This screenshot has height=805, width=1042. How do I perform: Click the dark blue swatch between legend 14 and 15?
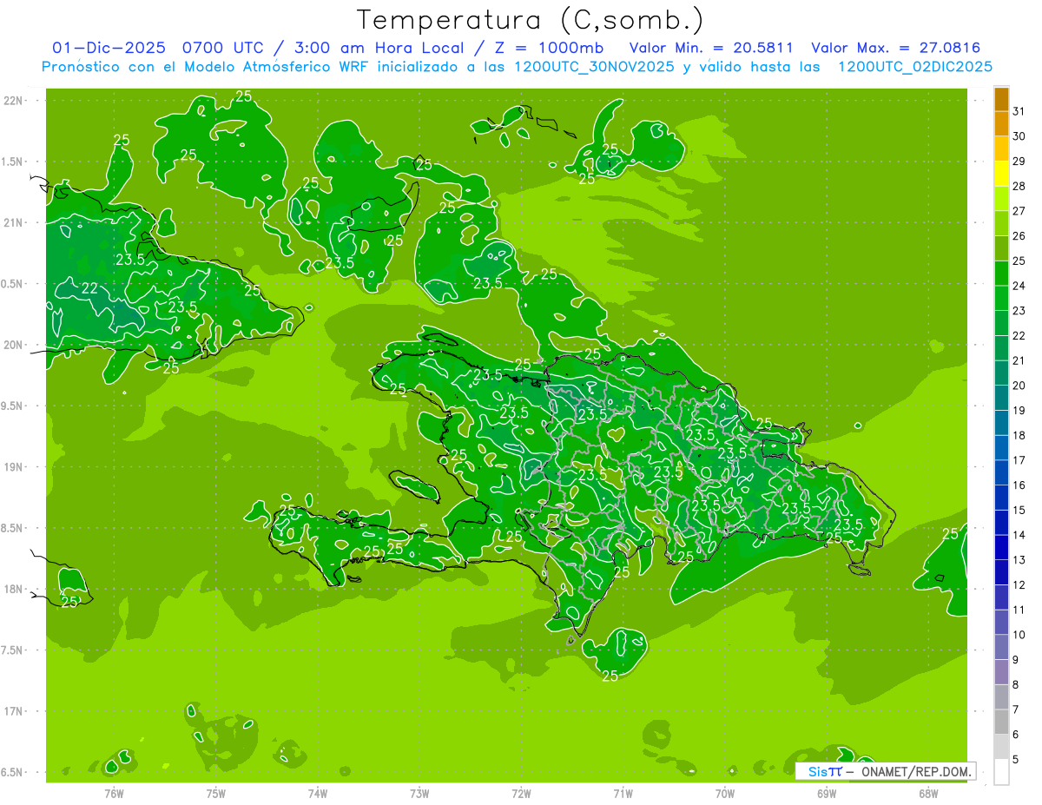click(x=1001, y=522)
